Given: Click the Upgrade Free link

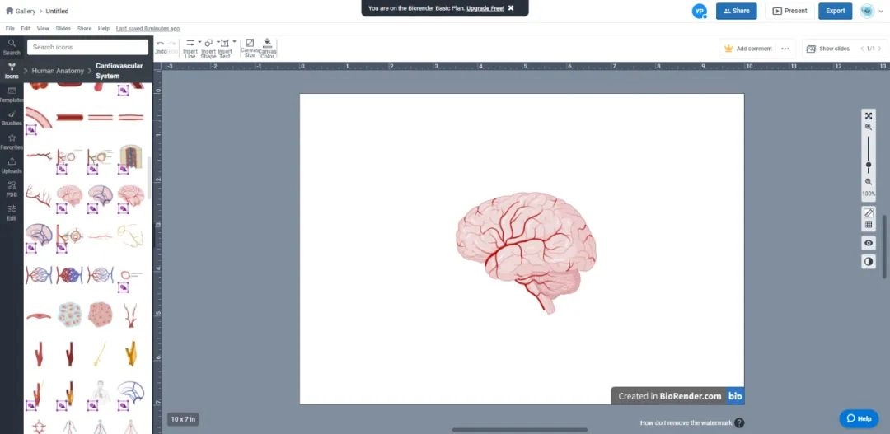Looking at the screenshot, I should coord(485,8).
